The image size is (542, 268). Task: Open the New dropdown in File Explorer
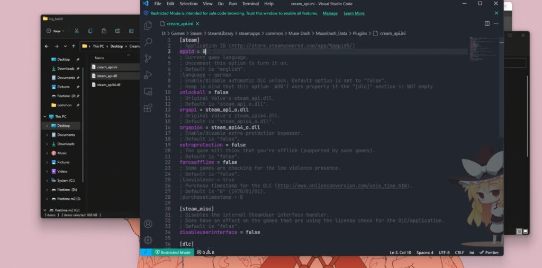point(55,31)
